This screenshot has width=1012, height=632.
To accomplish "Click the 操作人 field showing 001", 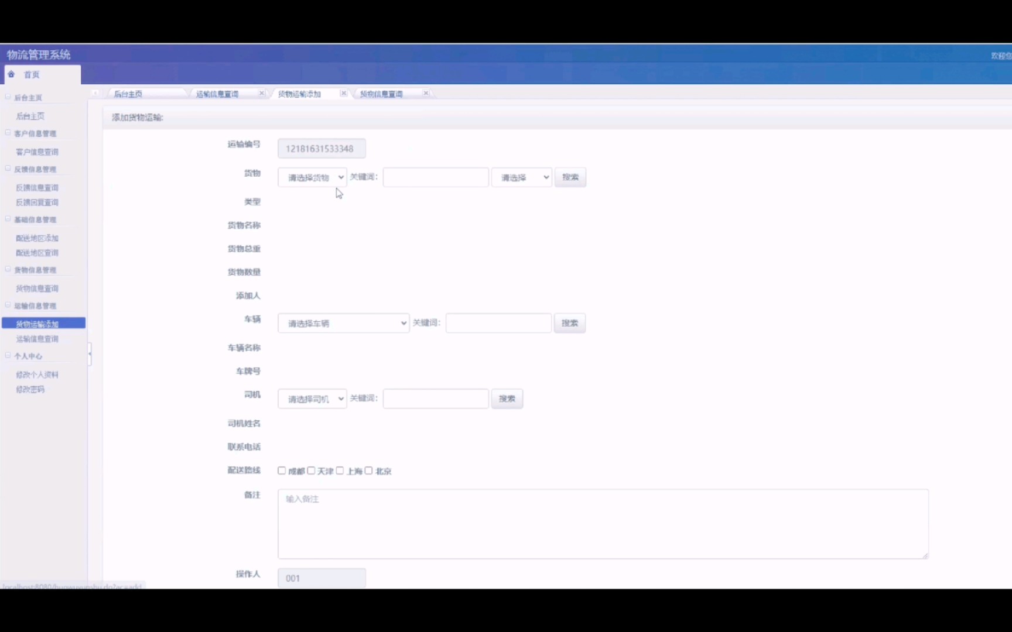I will (322, 578).
